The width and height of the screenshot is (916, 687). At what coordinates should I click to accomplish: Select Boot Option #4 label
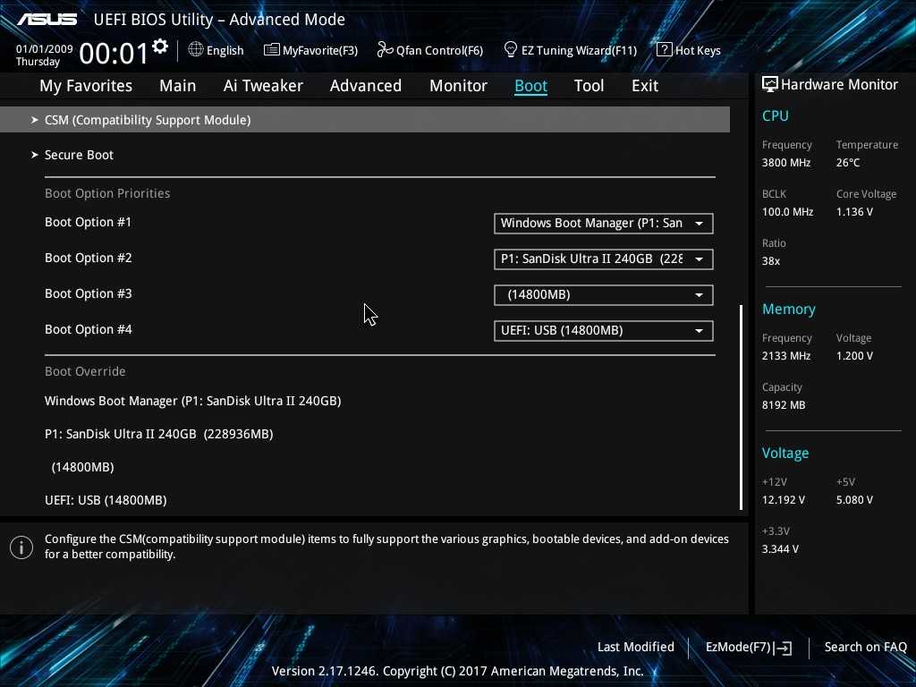pos(89,329)
